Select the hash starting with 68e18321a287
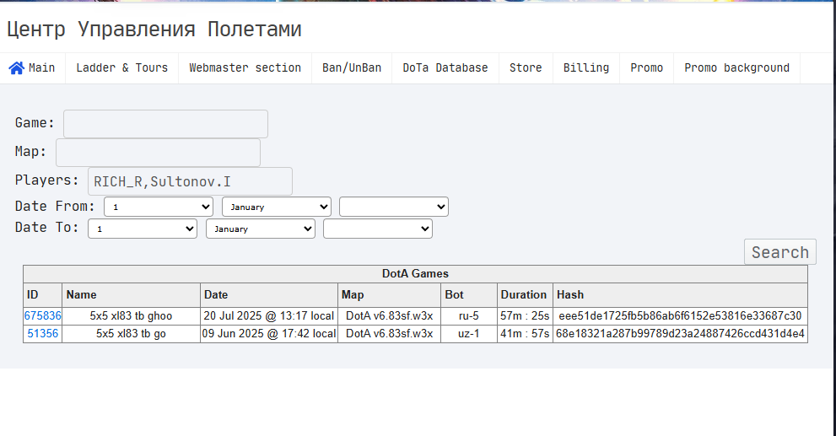Screen dimensions: 836x436 click(680, 334)
